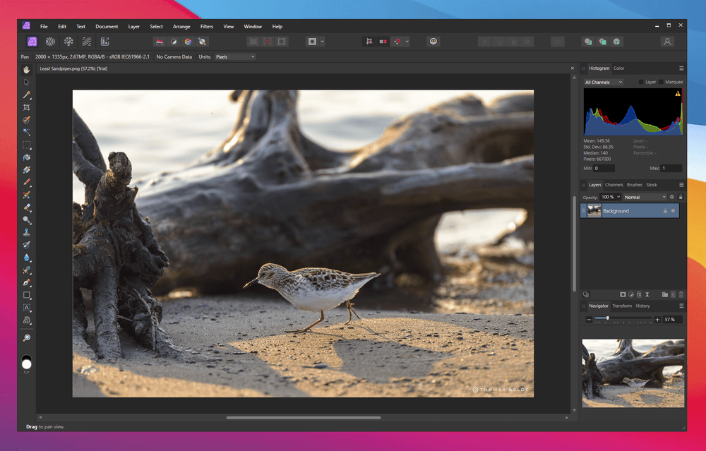The height and width of the screenshot is (451, 706).
Task: Click the Auto White Balance icon
Action: tap(203, 42)
